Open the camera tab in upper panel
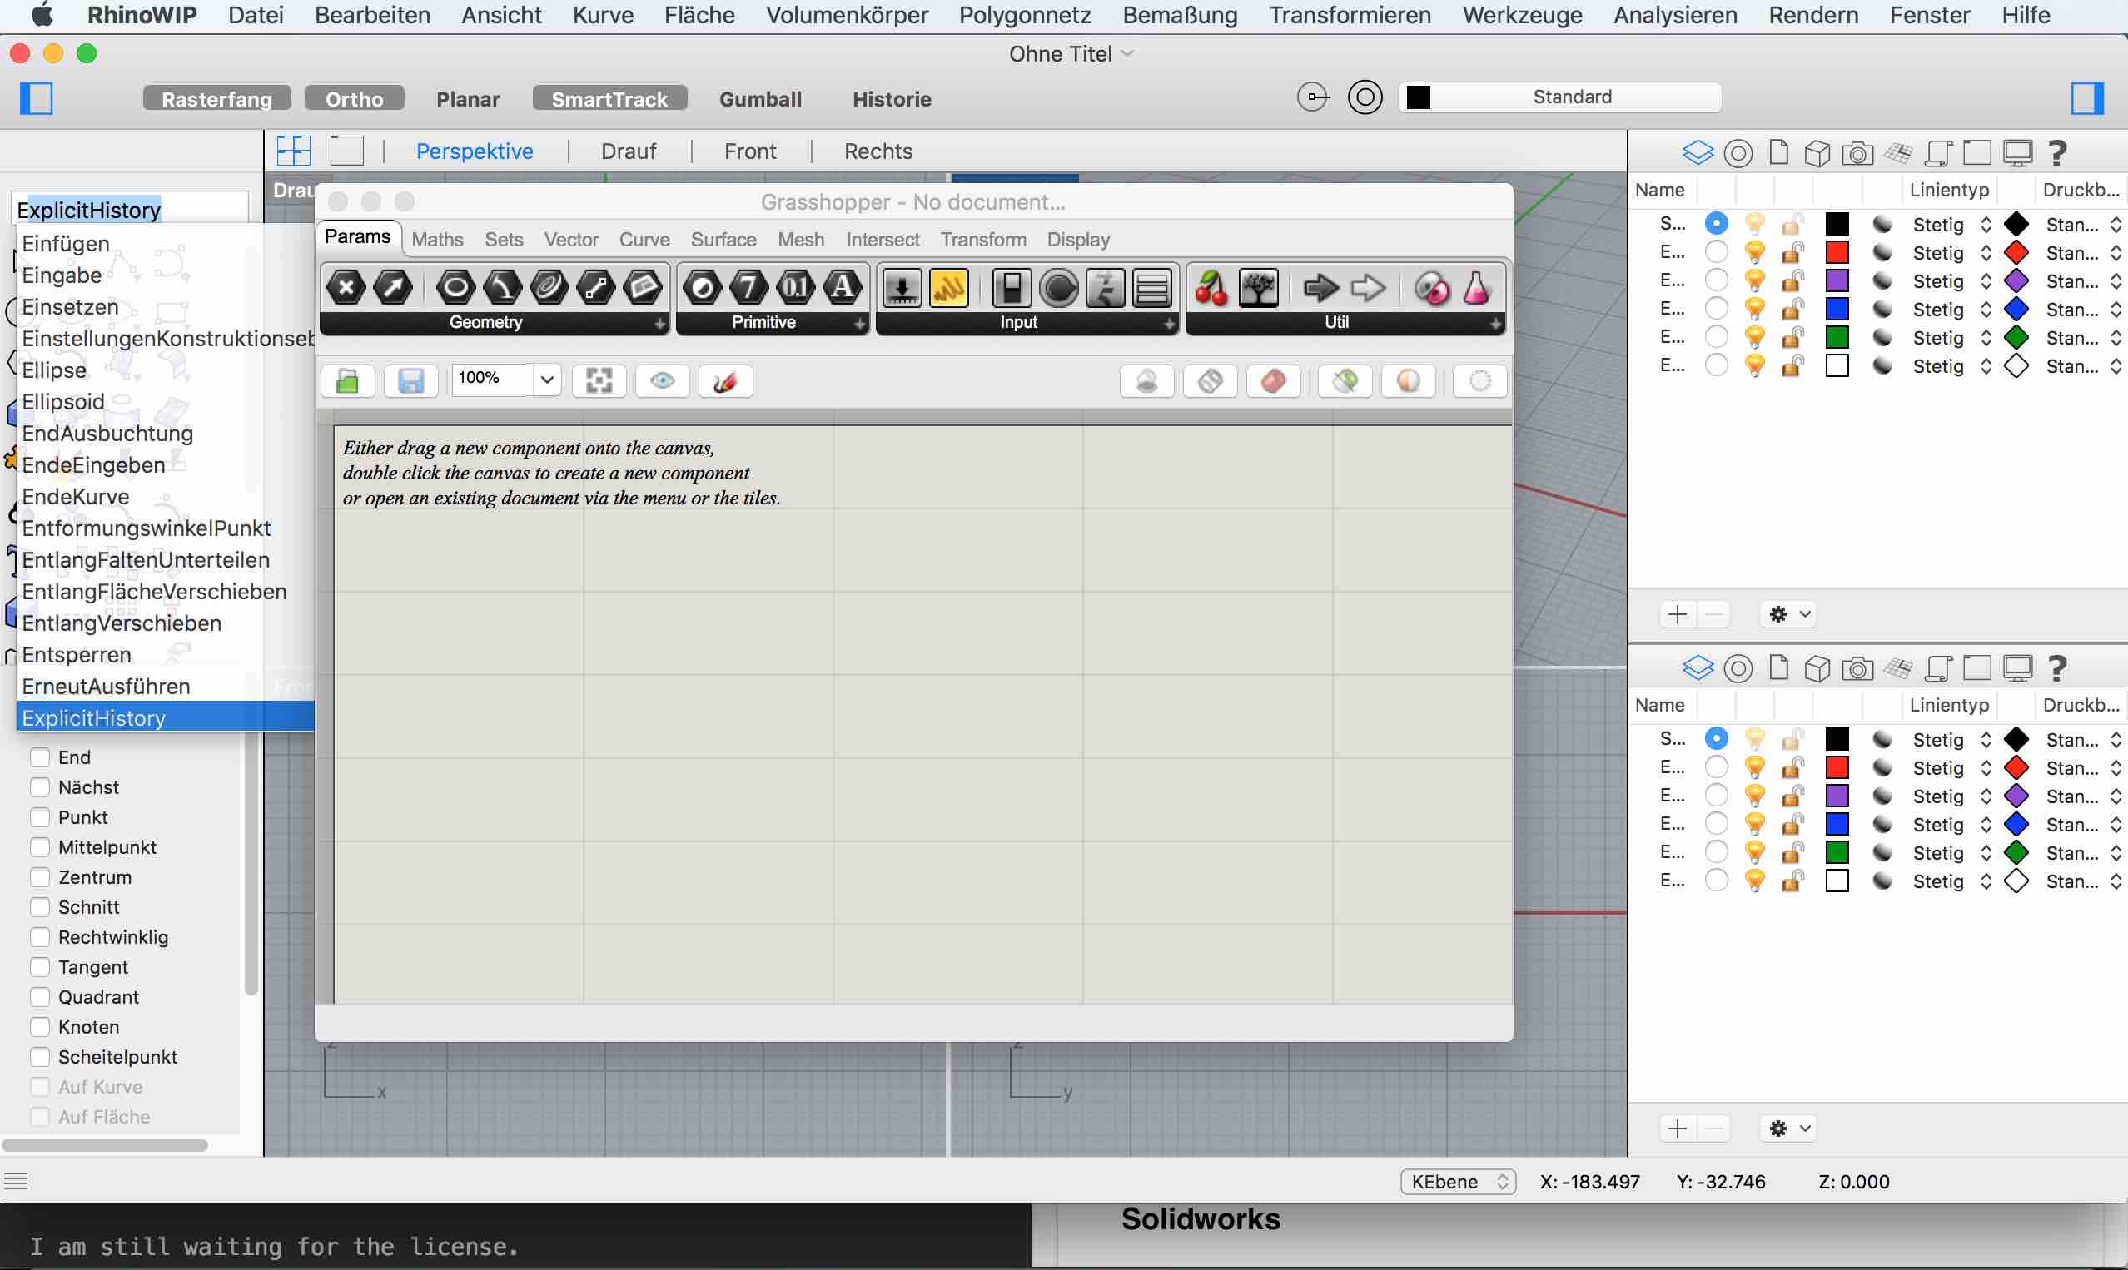Image resolution: width=2128 pixels, height=1270 pixels. click(x=1857, y=153)
